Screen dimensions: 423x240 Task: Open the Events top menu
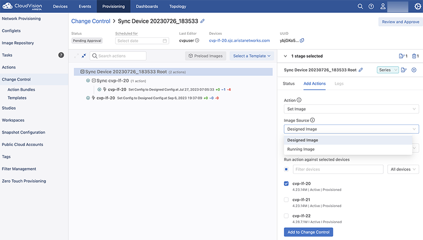(85, 6)
